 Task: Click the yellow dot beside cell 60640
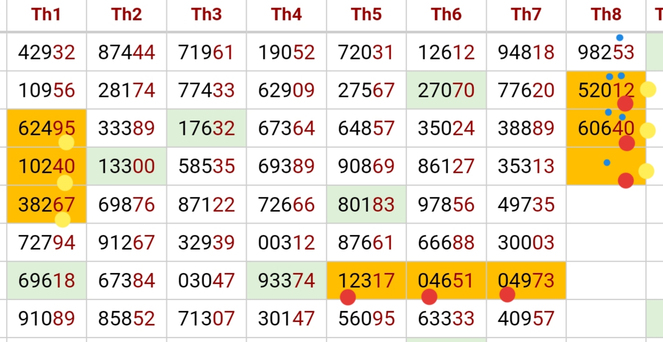point(648,130)
